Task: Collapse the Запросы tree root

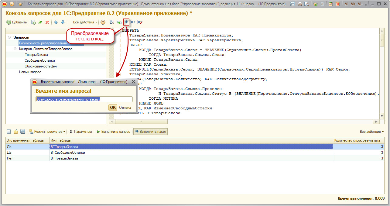Action: click(9, 37)
